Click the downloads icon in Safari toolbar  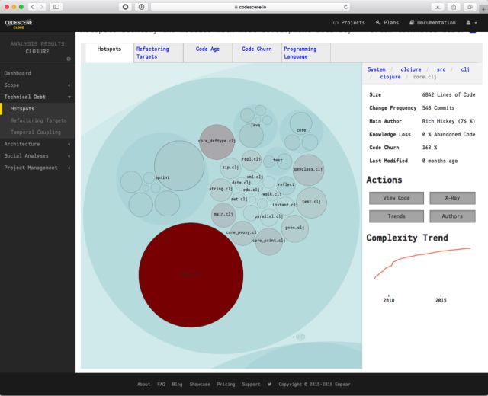coord(438,7)
